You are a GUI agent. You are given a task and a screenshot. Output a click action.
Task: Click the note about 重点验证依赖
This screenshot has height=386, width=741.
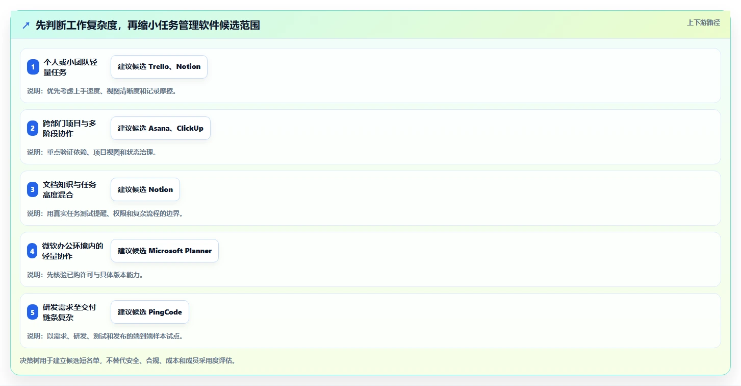pos(92,152)
